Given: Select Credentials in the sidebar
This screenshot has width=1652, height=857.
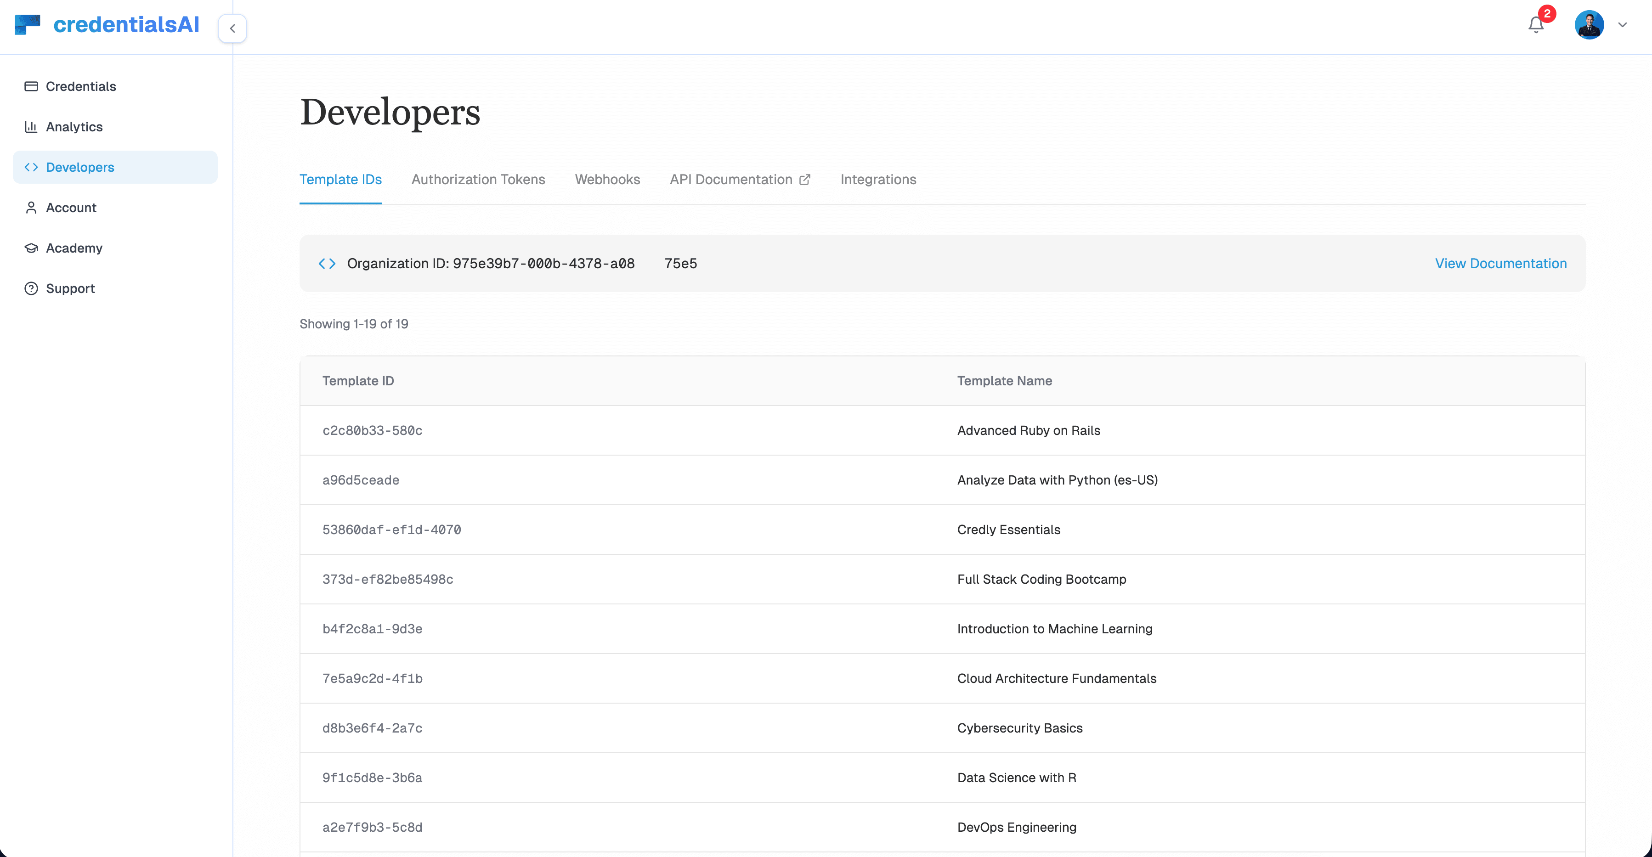Looking at the screenshot, I should point(79,86).
